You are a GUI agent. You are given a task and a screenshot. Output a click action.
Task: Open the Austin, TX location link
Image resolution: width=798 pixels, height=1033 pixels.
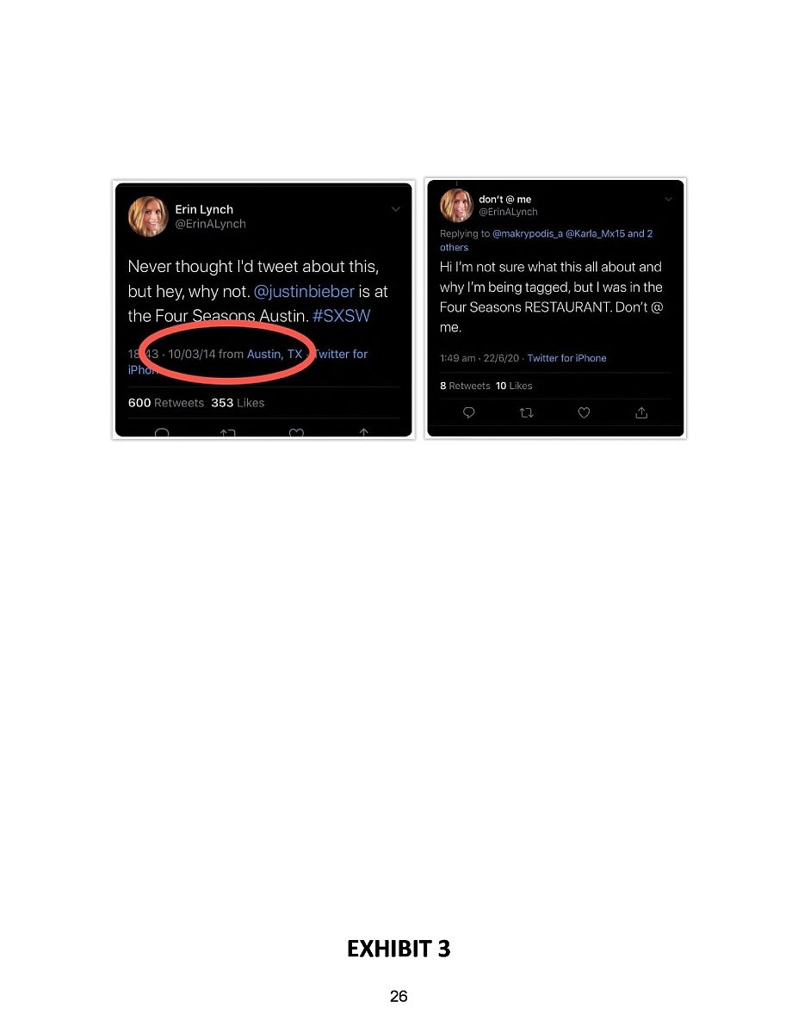coord(275,354)
